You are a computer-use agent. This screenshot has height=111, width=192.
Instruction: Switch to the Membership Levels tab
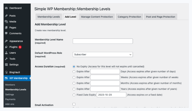click(49, 17)
